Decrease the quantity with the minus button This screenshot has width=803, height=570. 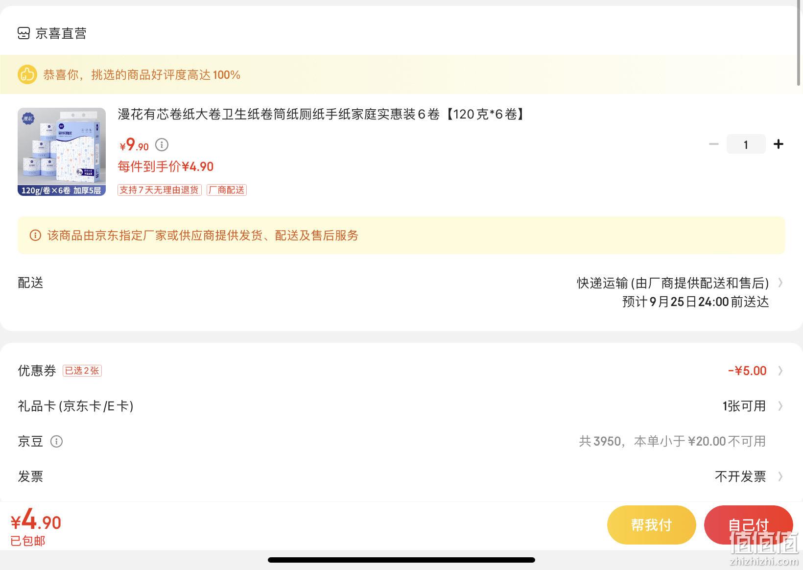click(714, 144)
